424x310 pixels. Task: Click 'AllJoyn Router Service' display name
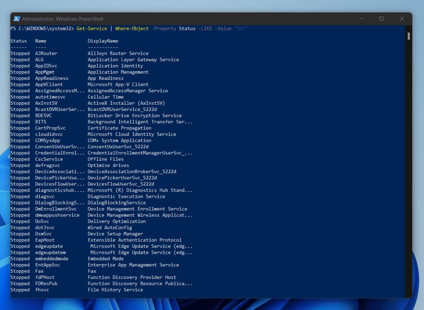(x=118, y=53)
